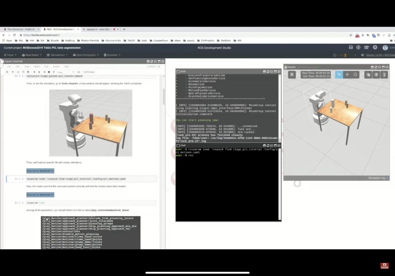Reload the upper Shell window
Screen dimensions: 395x276
(x=268, y=71)
